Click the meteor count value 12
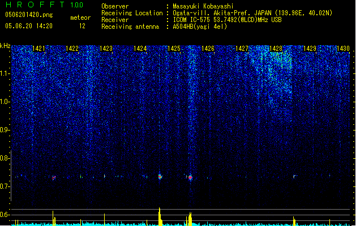 click(82, 26)
